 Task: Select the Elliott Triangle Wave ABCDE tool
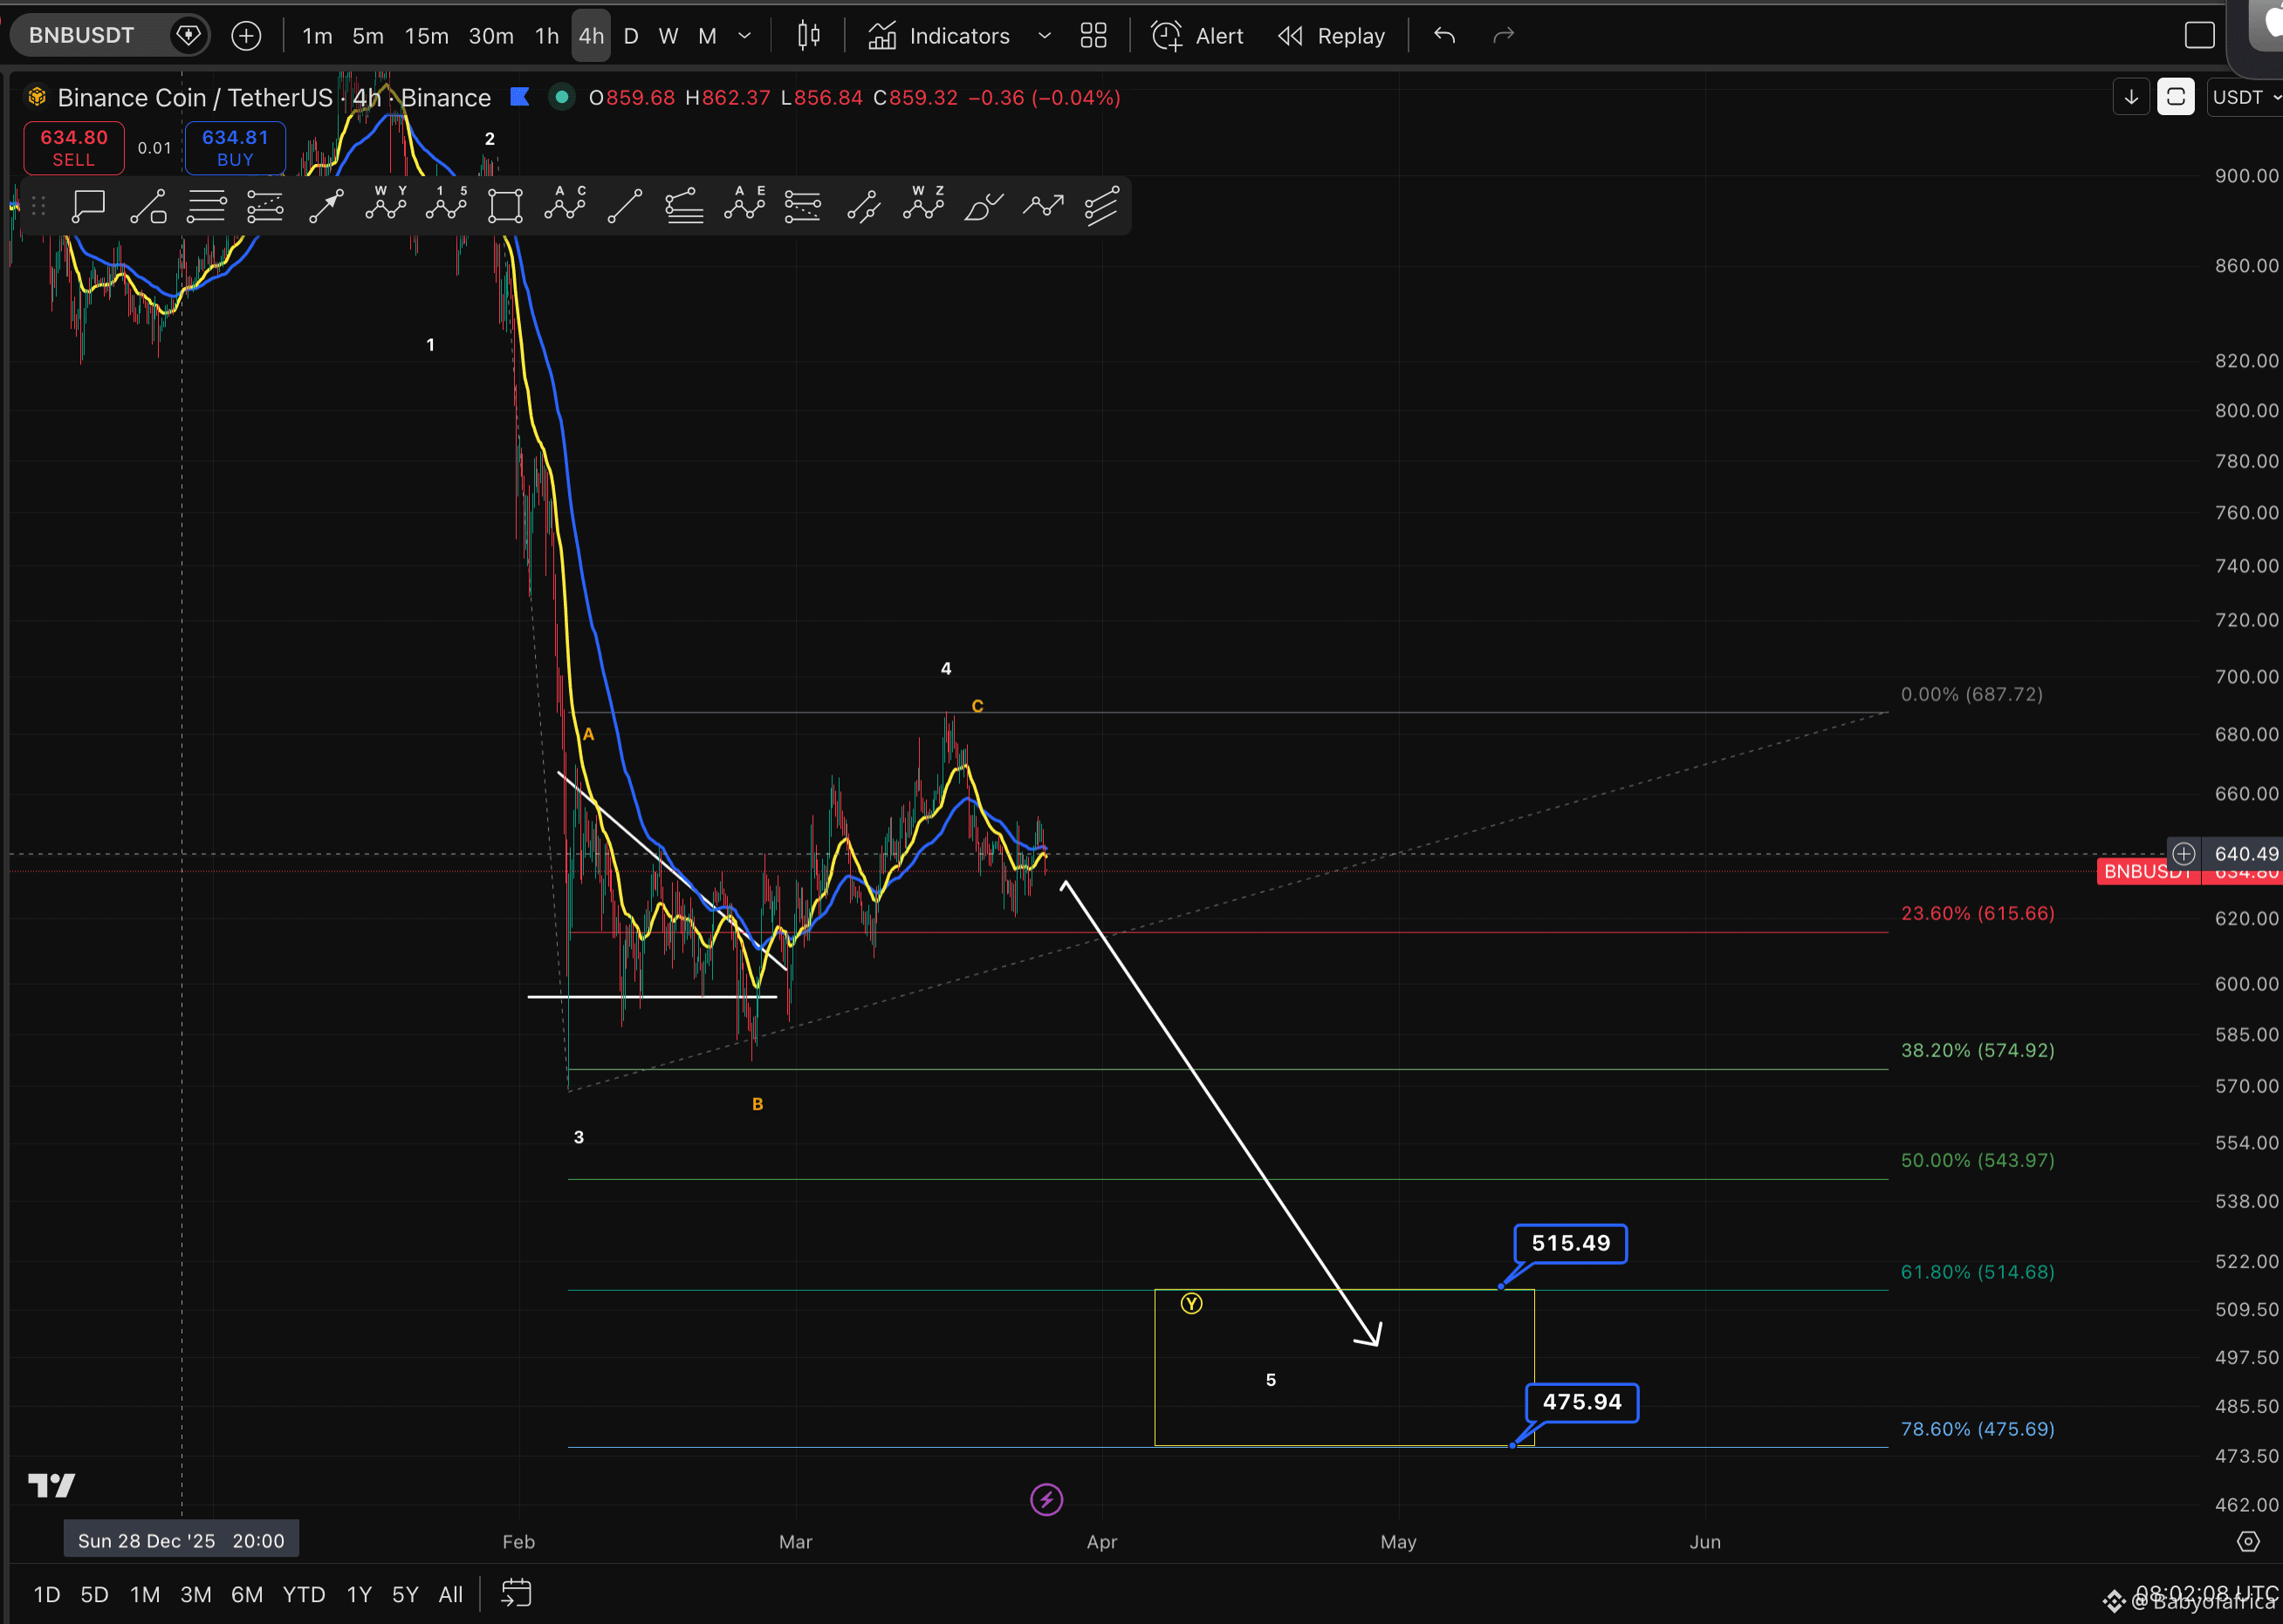click(744, 204)
